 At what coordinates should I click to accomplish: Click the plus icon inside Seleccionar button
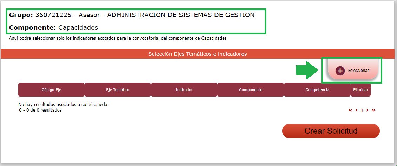(x=340, y=71)
